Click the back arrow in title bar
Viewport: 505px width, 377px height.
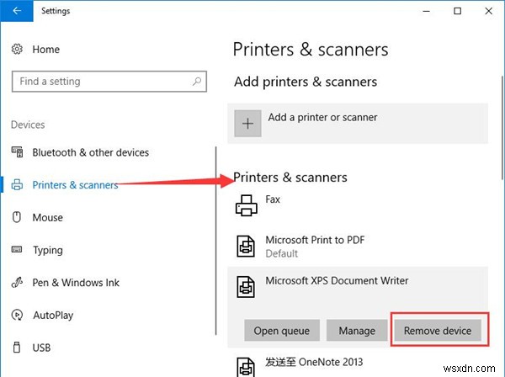17,12
